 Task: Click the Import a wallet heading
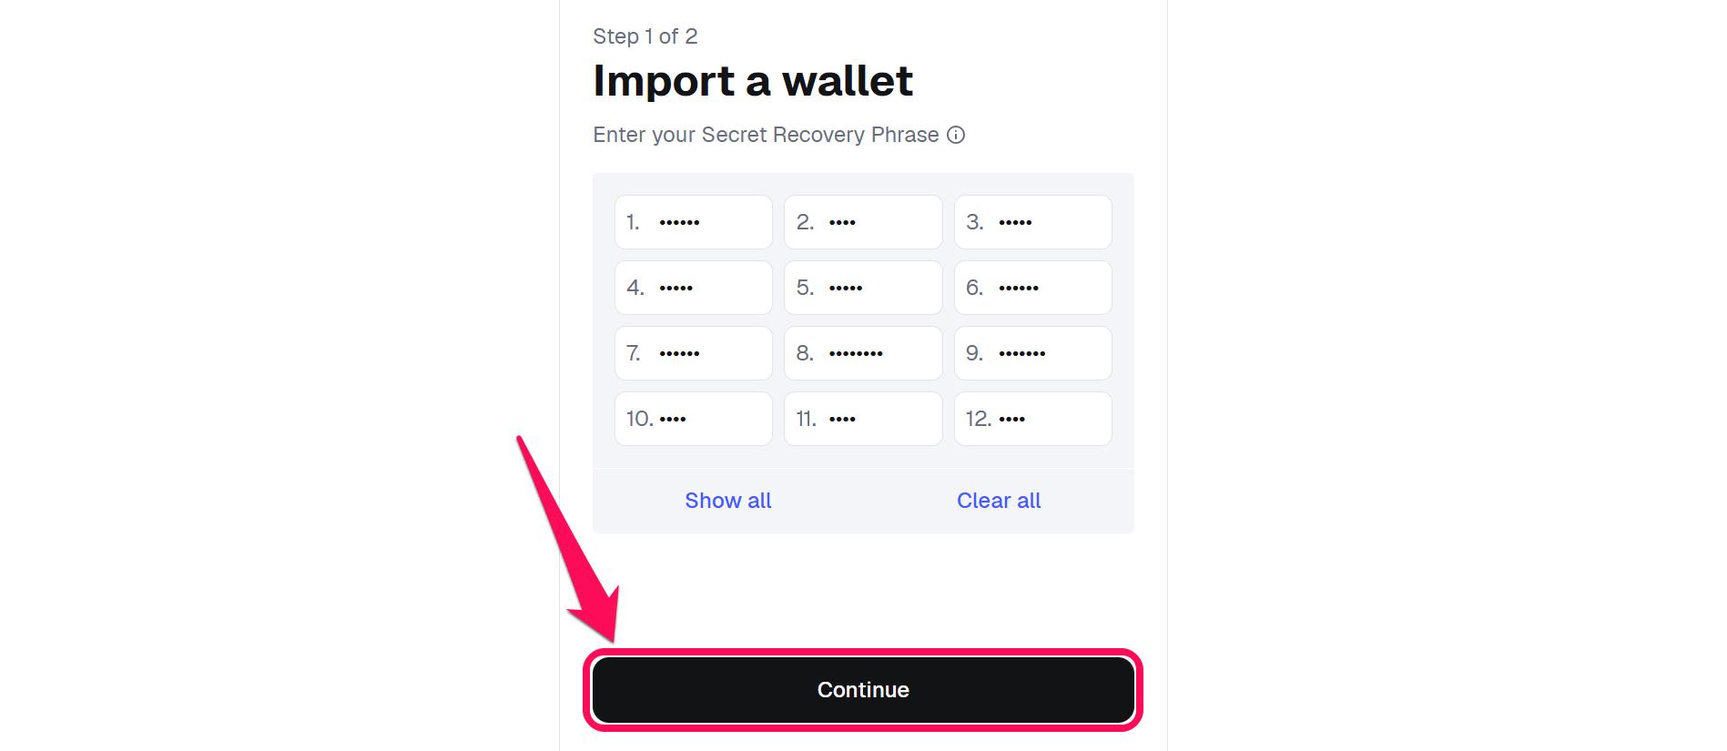pos(753,81)
